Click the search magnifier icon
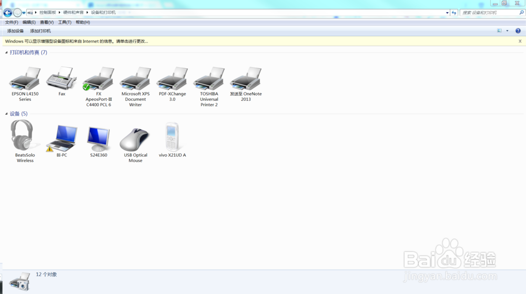This screenshot has height=294, width=526. coord(521,13)
